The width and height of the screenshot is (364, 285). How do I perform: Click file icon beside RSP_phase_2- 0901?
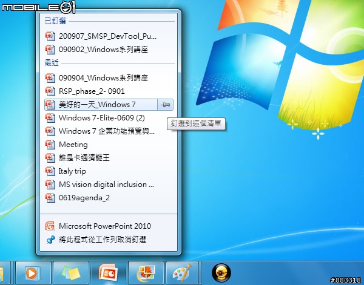(x=50, y=91)
